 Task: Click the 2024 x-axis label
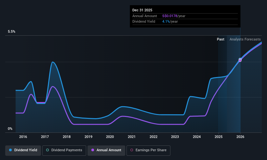pos(197,137)
